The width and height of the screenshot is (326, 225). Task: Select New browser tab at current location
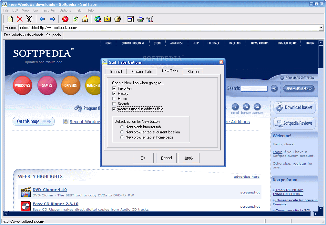(x=122, y=132)
